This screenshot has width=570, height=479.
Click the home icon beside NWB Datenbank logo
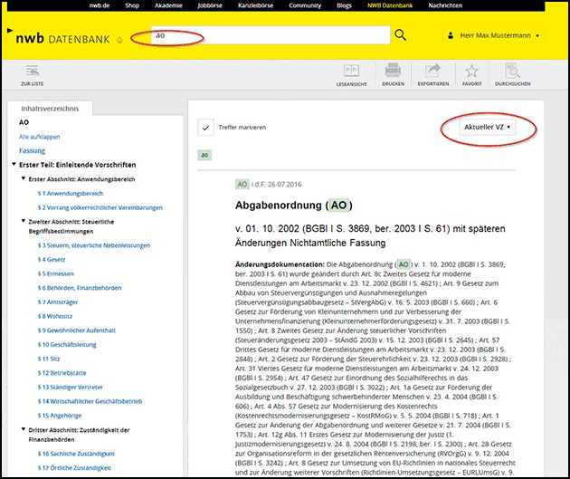coord(119,40)
